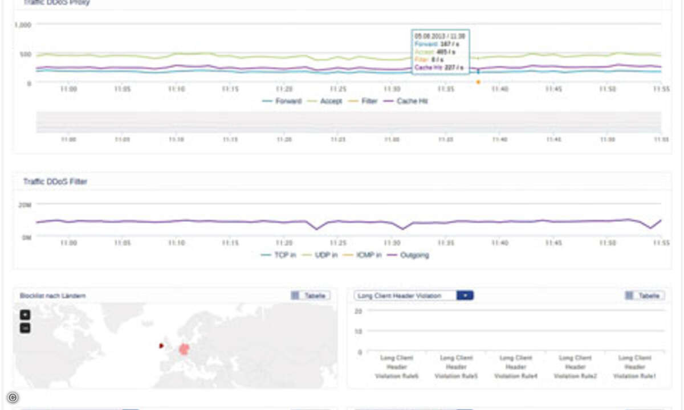
Task: Zoom in on the blocklist map
Action: point(25,315)
